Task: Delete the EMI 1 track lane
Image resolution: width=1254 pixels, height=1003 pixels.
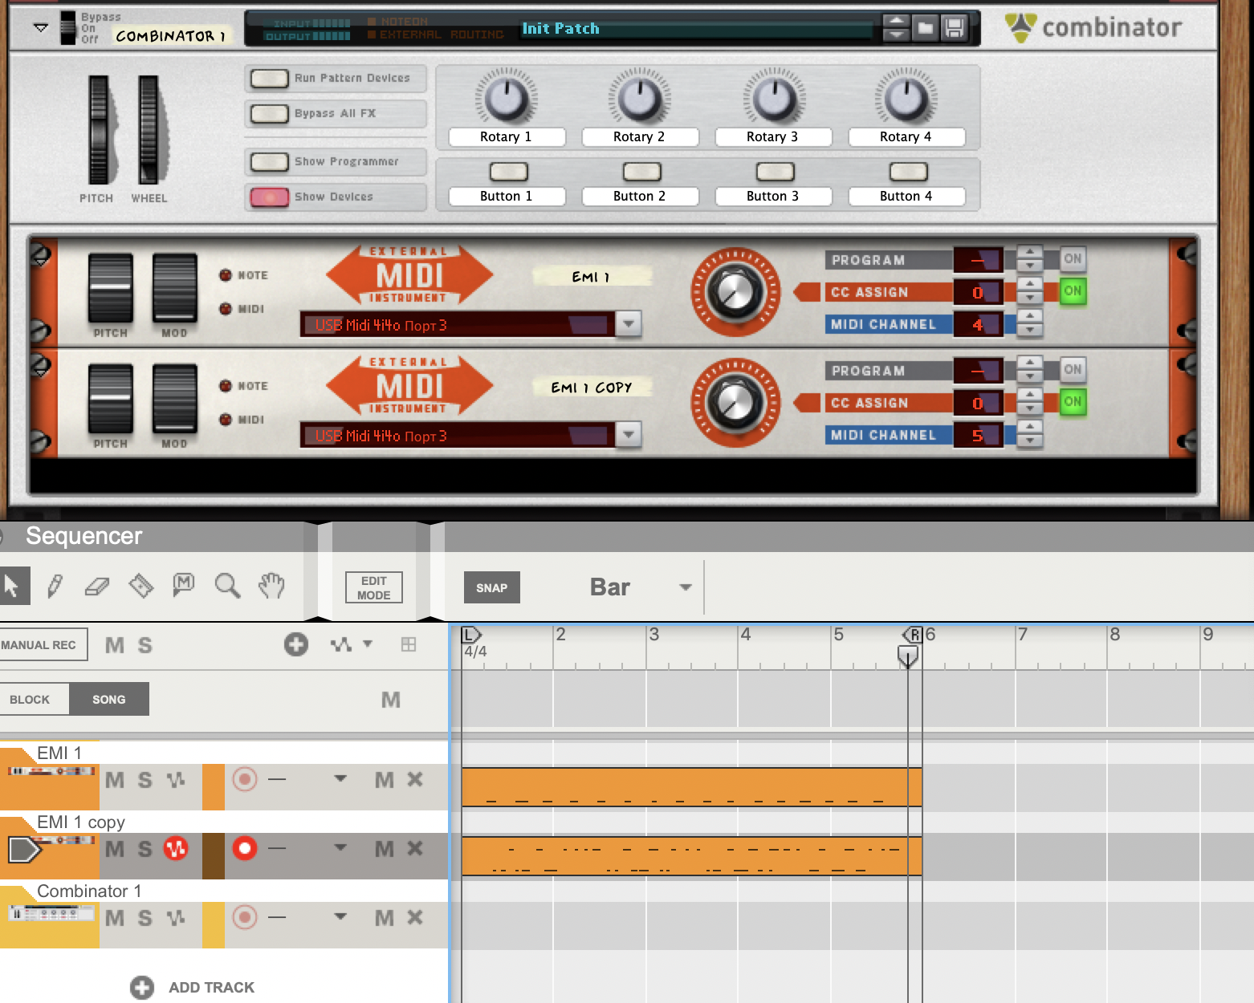Action: point(415,779)
